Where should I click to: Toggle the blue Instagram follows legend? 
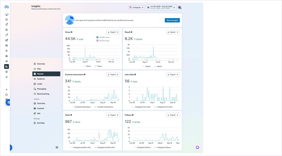click(162, 147)
